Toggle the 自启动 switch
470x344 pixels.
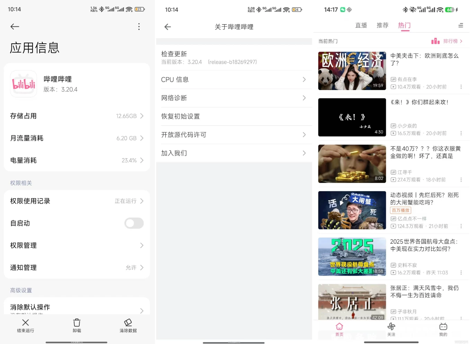click(134, 223)
